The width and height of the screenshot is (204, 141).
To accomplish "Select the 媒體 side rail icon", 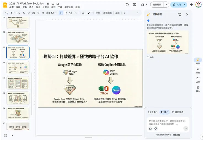I will (x=198, y=69).
